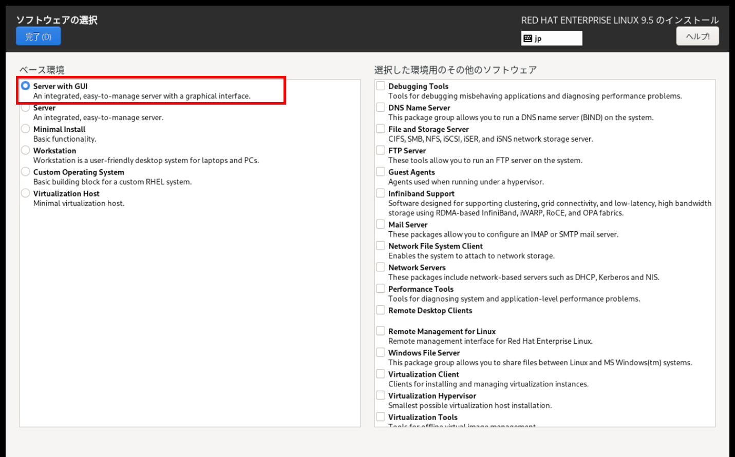Check Virtualization Hypervisor software

coord(380,394)
